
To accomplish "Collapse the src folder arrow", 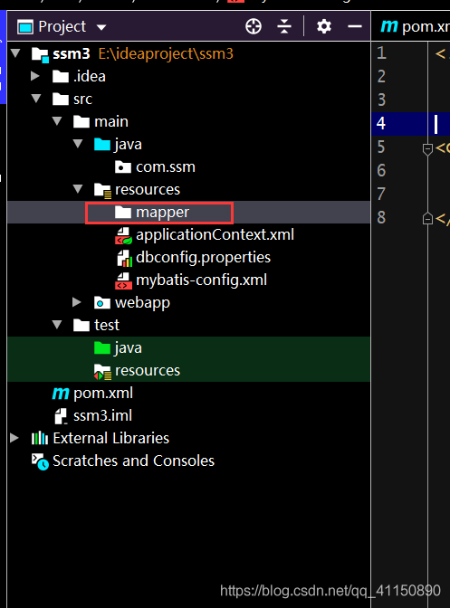I will 36,99.
